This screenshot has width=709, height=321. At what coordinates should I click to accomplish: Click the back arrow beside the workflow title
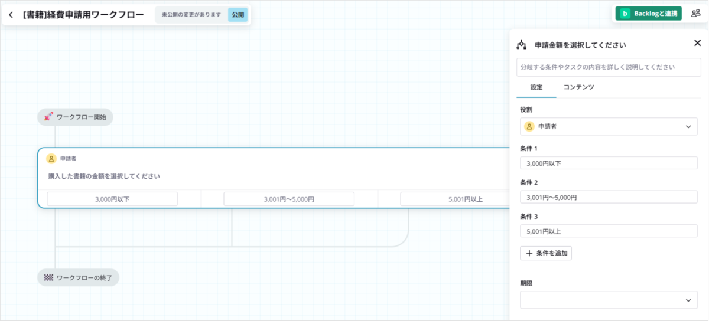click(11, 15)
